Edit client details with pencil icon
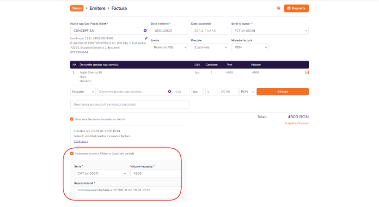Viewport: 379px width, 207px height. pyautogui.click(x=146, y=38)
